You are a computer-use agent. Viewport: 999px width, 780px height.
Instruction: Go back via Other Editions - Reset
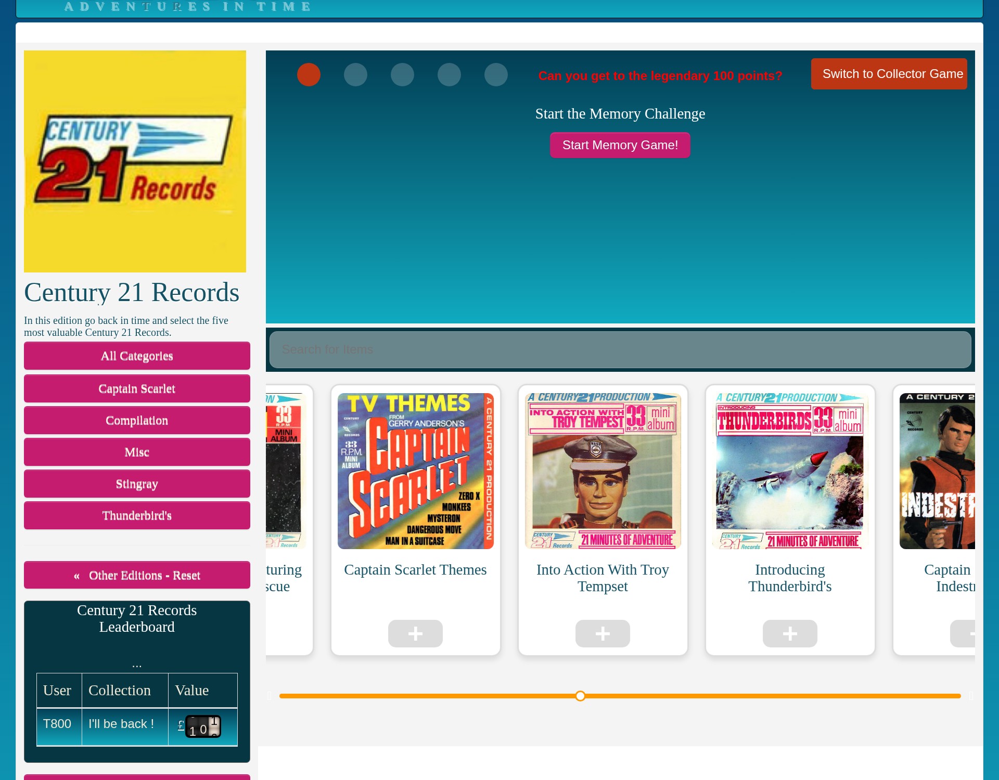(x=137, y=575)
